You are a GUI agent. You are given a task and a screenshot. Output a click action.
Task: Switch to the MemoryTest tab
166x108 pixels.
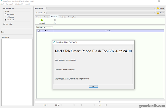pos(72,17)
